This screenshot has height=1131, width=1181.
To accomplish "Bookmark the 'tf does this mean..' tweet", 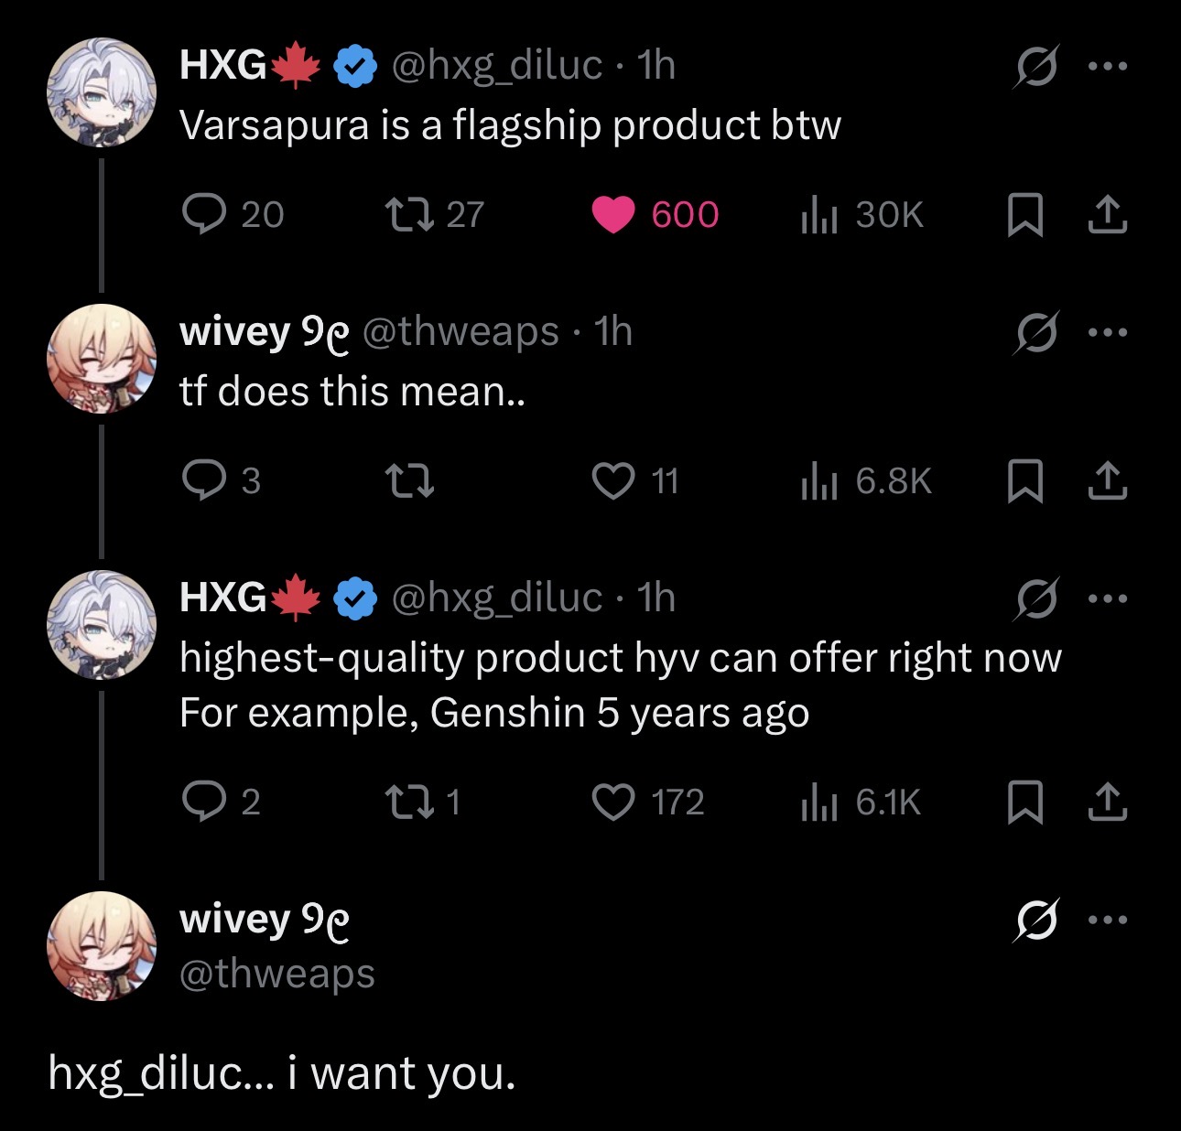I will (1024, 481).
